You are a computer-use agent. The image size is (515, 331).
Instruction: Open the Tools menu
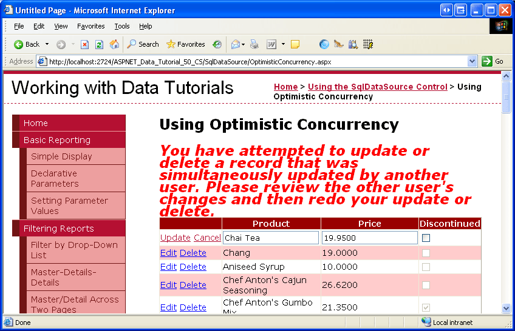point(122,26)
